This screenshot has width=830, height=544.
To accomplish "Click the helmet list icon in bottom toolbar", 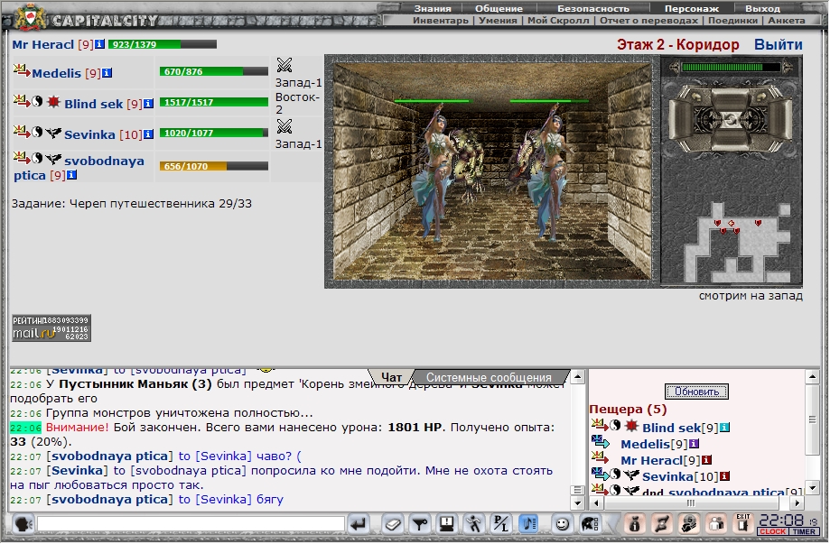I will tap(589, 524).
